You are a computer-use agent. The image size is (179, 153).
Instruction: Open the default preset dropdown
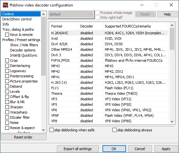coord(71,14)
